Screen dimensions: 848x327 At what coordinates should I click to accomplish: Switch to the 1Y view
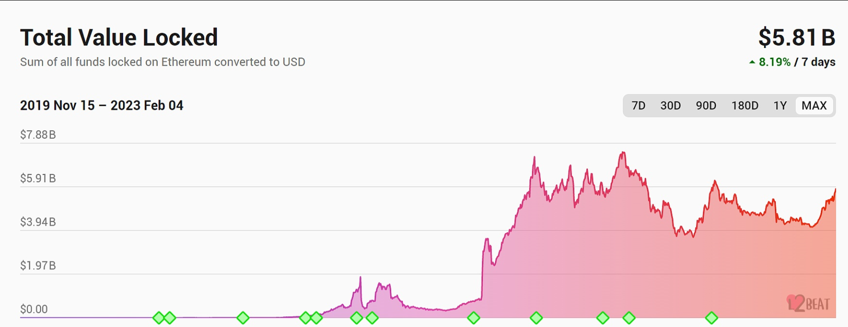tap(780, 106)
